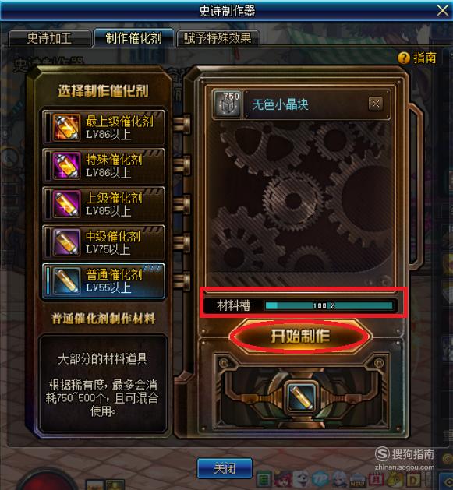The image size is (453, 490).
Task: Select the 上级催化剂 LV85以上 list row
Action: 104,204
